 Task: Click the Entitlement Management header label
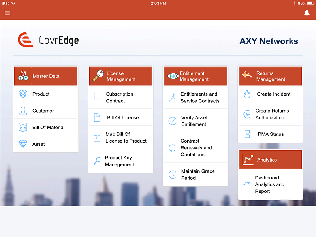[194, 76]
